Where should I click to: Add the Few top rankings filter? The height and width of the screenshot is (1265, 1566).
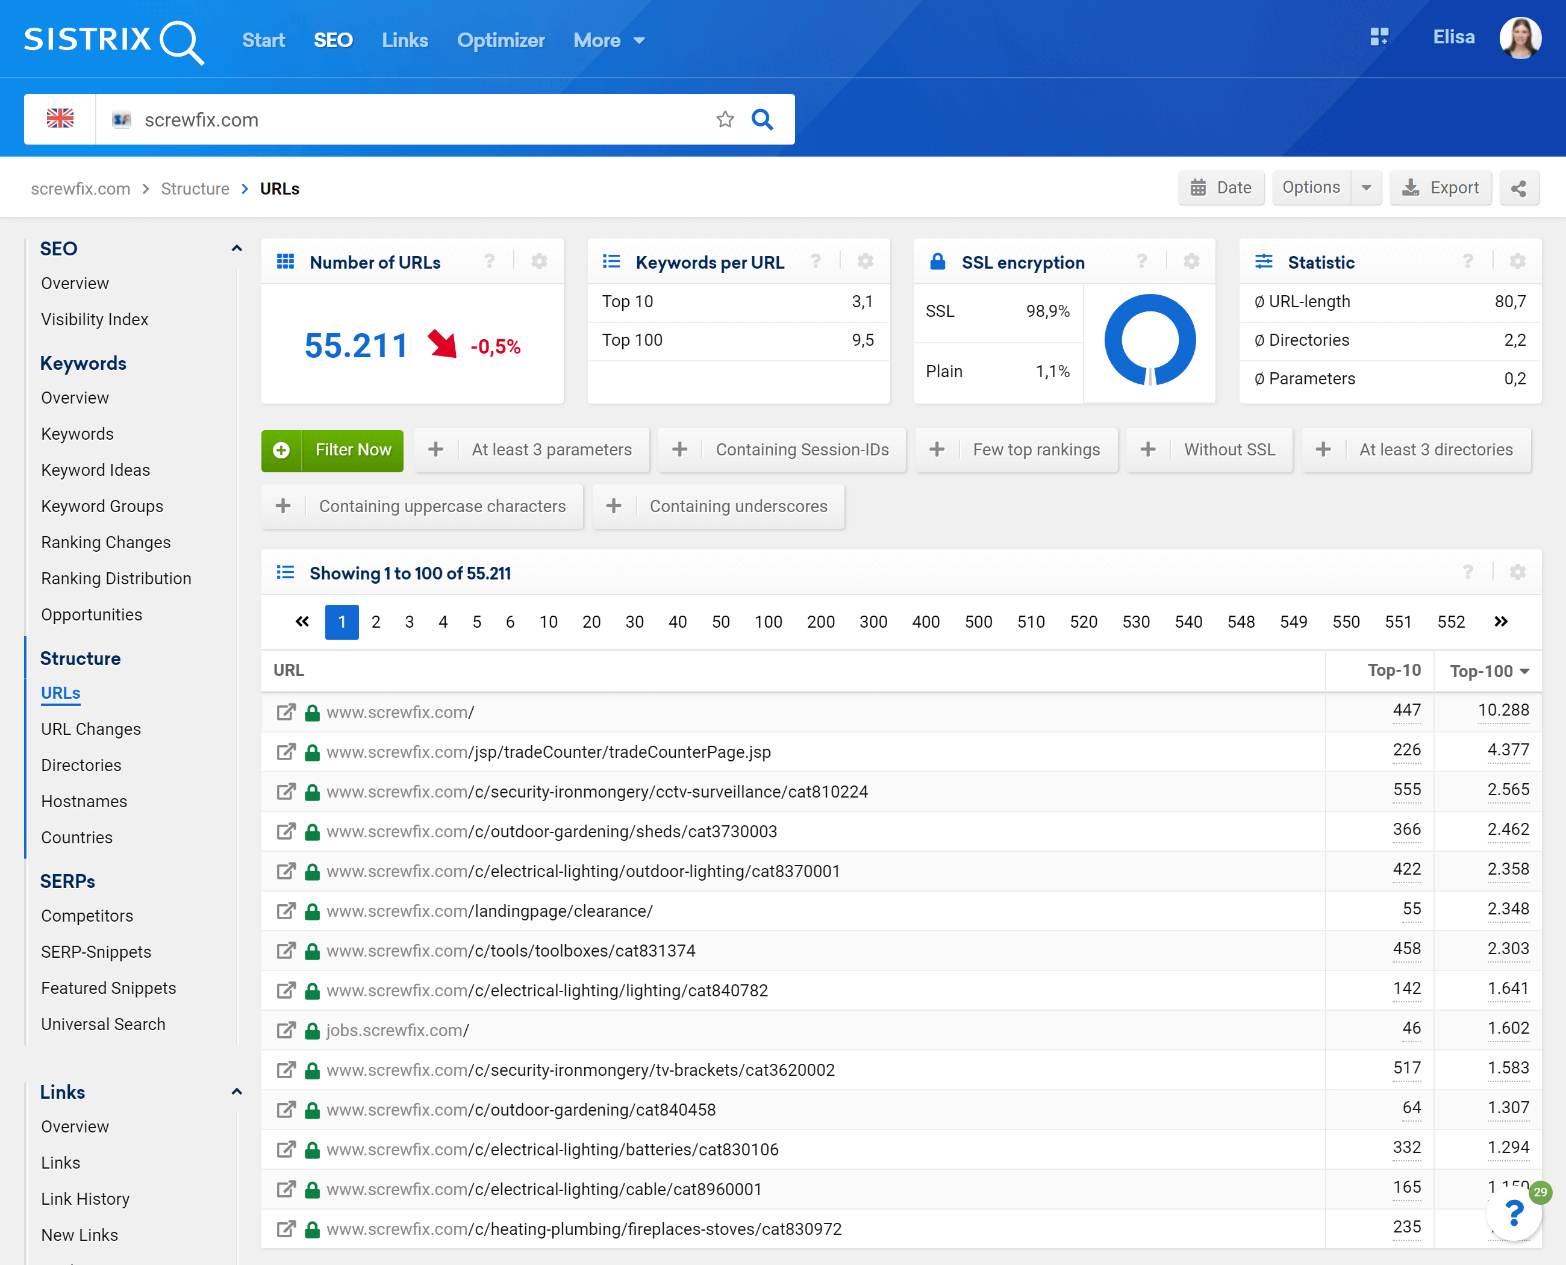coord(1016,449)
